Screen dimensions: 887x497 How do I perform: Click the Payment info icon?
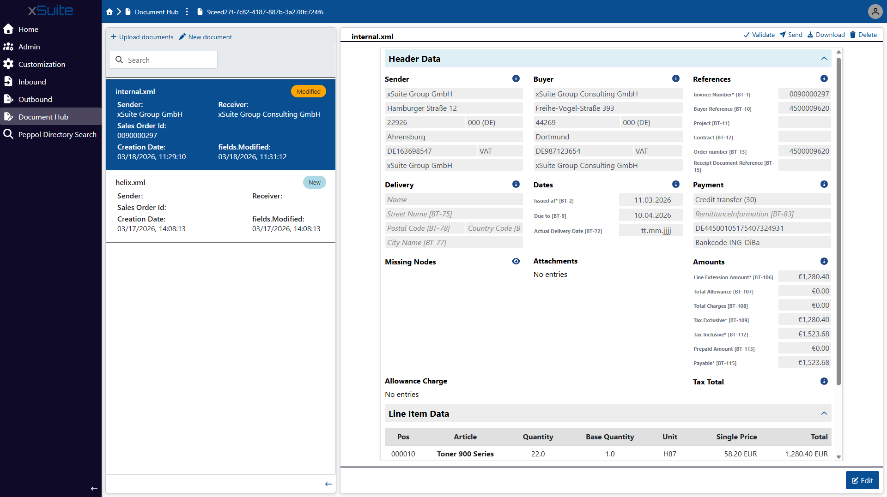coord(824,184)
